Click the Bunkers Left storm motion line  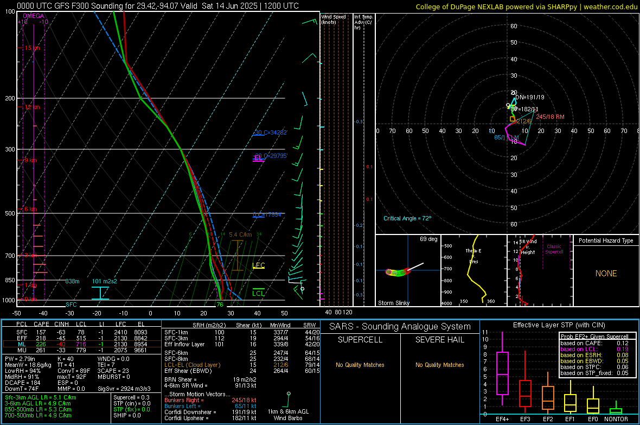[x=210, y=406]
